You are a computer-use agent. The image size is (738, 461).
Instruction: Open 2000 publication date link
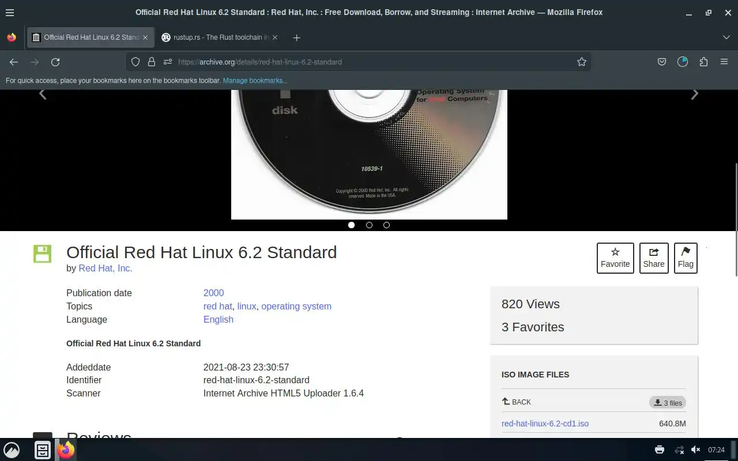(213, 293)
